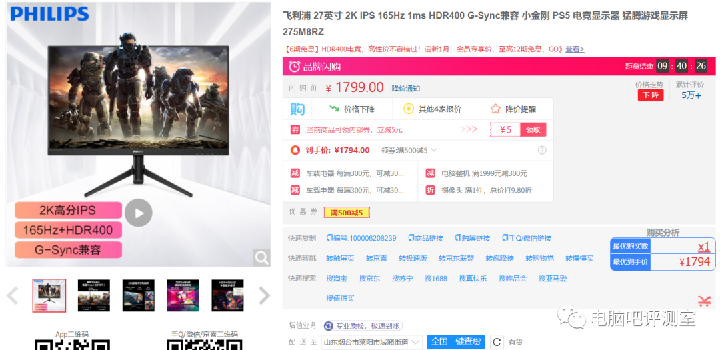The image size is (720, 350).
Task: Open 价格下降 price trend tab
Action: [x=352, y=109]
